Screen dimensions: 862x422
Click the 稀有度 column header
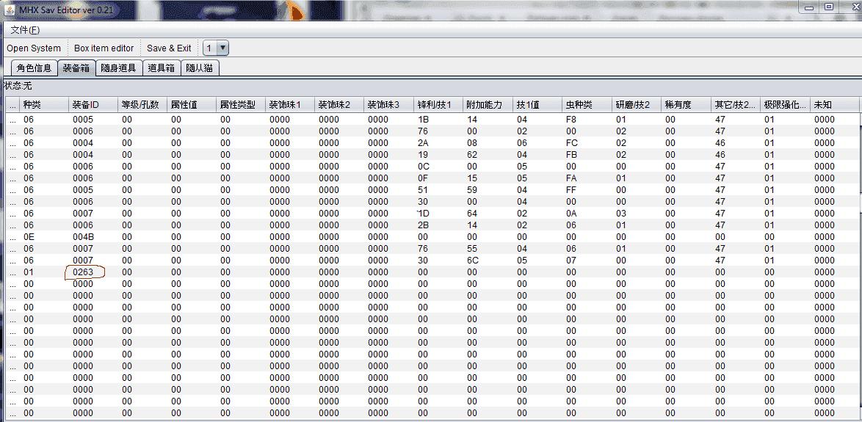[x=686, y=104]
